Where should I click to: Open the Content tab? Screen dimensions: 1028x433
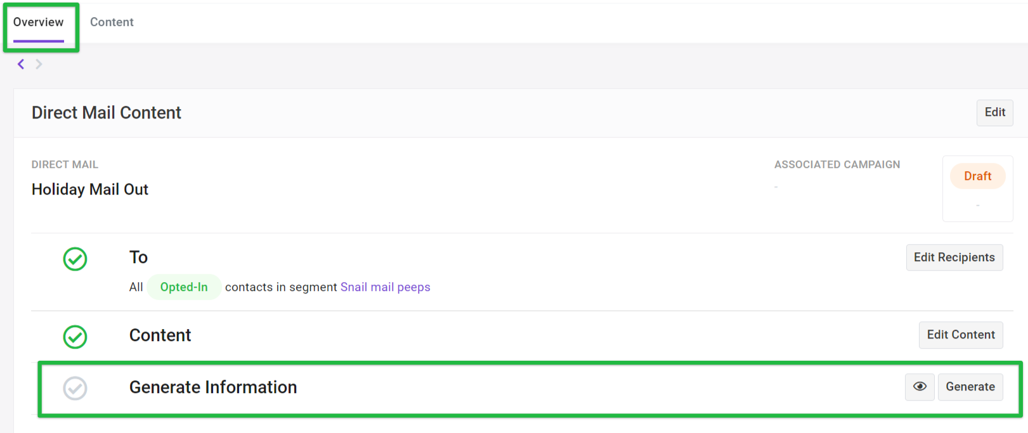click(x=112, y=22)
